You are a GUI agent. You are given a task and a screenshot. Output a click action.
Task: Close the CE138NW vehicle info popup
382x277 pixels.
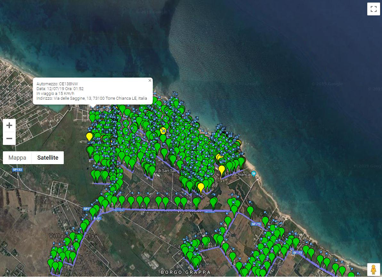[150, 80]
